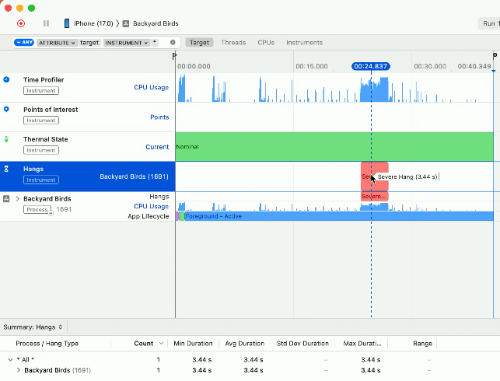Click the Points lane label

click(x=159, y=117)
